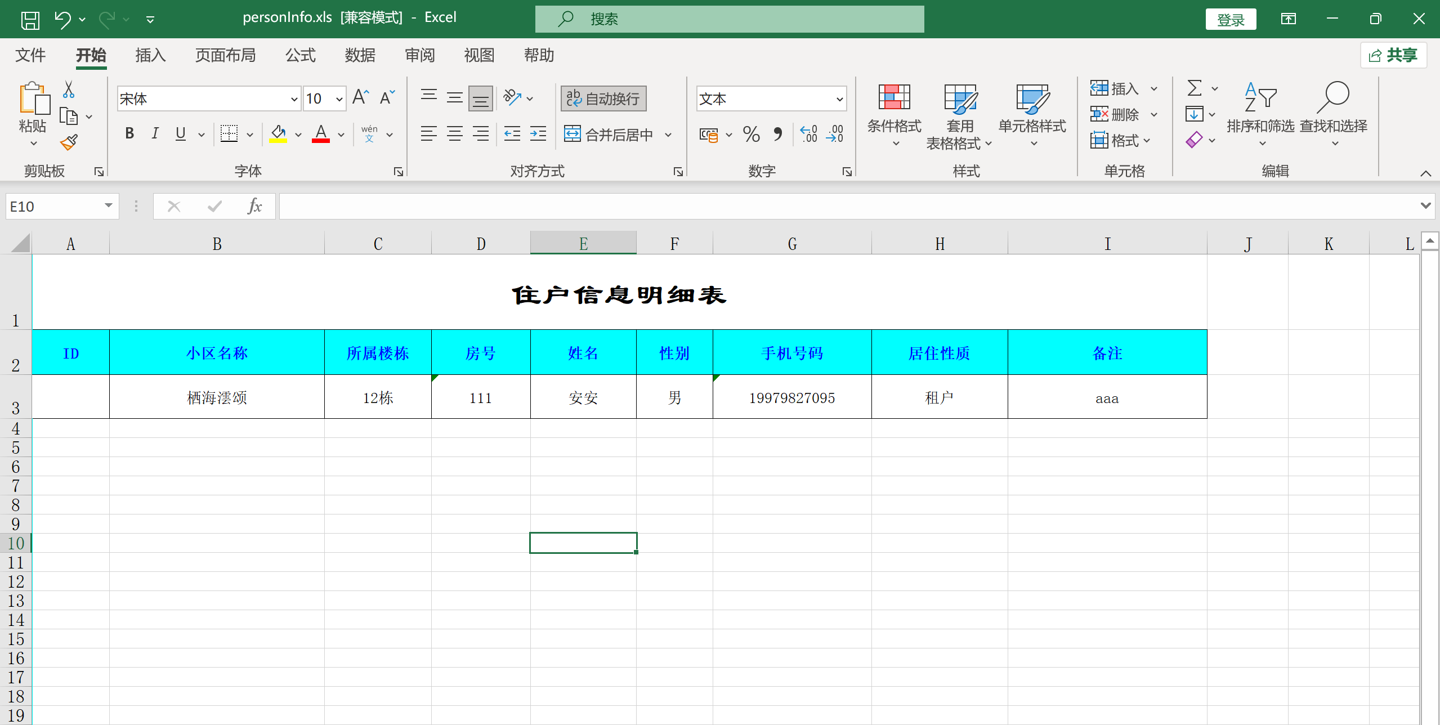Toggle Italic formatting
Image resolution: width=1440 pixels, height=725 pixels.
(155, 134)
